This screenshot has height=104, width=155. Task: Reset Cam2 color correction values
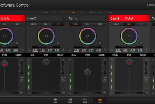tap(63, 50)
